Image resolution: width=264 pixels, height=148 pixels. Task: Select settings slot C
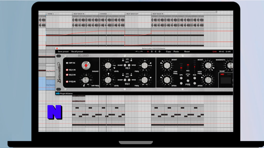[156, 52]
